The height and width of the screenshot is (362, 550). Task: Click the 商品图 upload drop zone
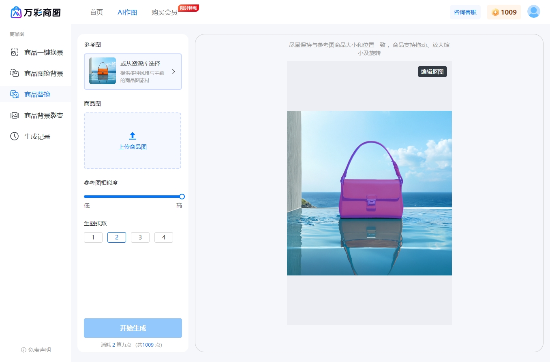[x=133, y=141]
